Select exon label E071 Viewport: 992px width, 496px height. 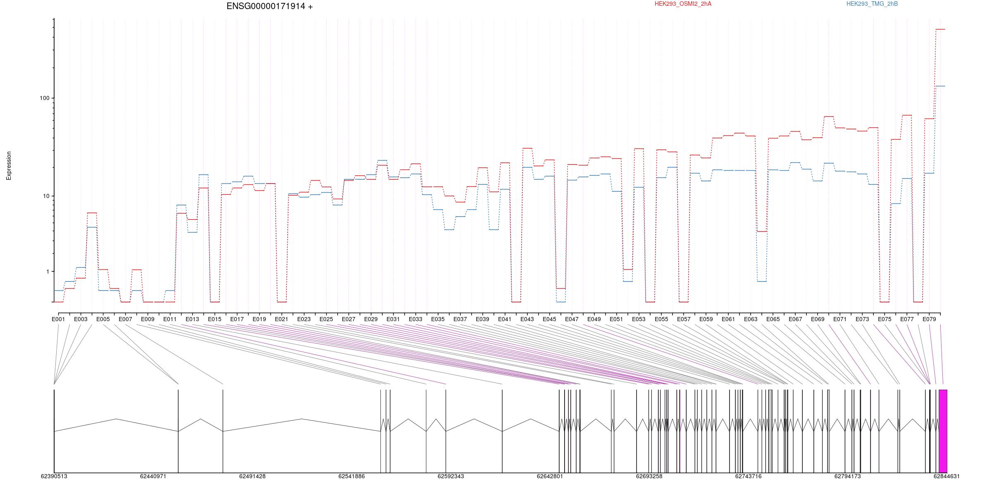(x=840, y=319)
